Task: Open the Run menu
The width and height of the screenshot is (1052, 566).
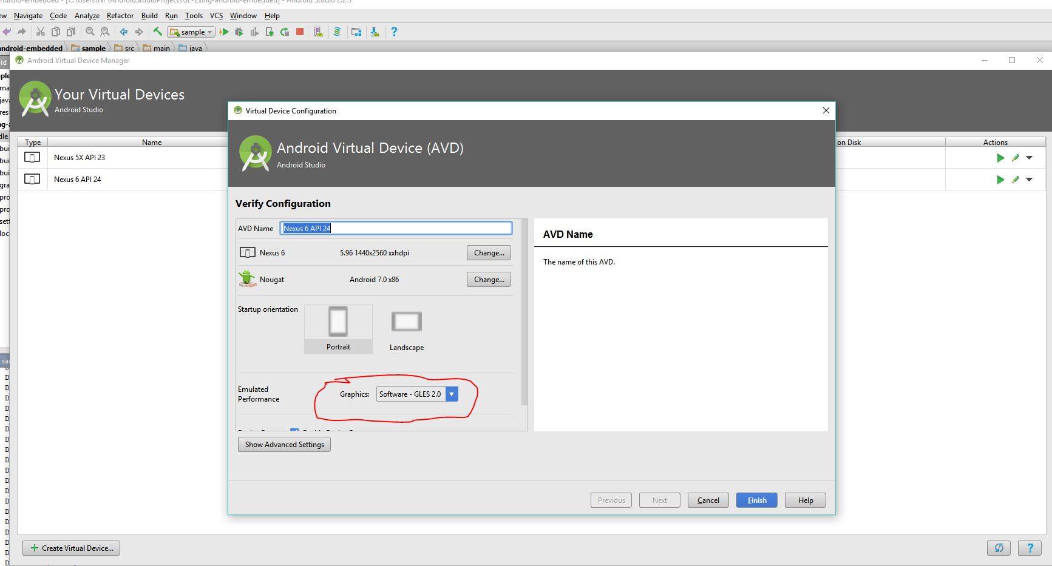Action: (x=171, y=16)
